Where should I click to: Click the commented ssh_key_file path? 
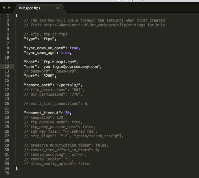click(79, 131)
